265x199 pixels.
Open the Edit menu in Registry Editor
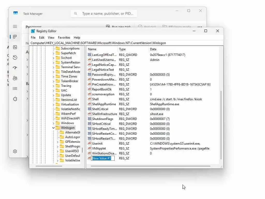pos(42,37)
